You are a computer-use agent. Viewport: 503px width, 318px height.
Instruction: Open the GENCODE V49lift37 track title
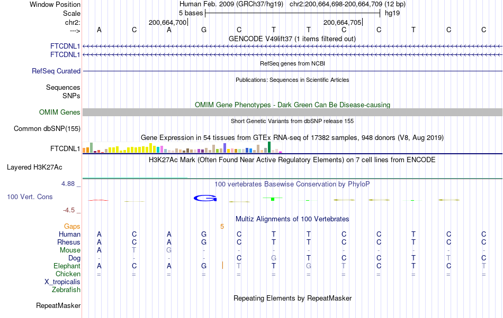coord(292,39)
